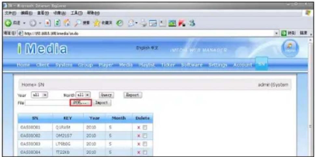Screen dimensions: 315x157
Task: Click the Mail envelope toolbar icon
Action: click(130, 24)
